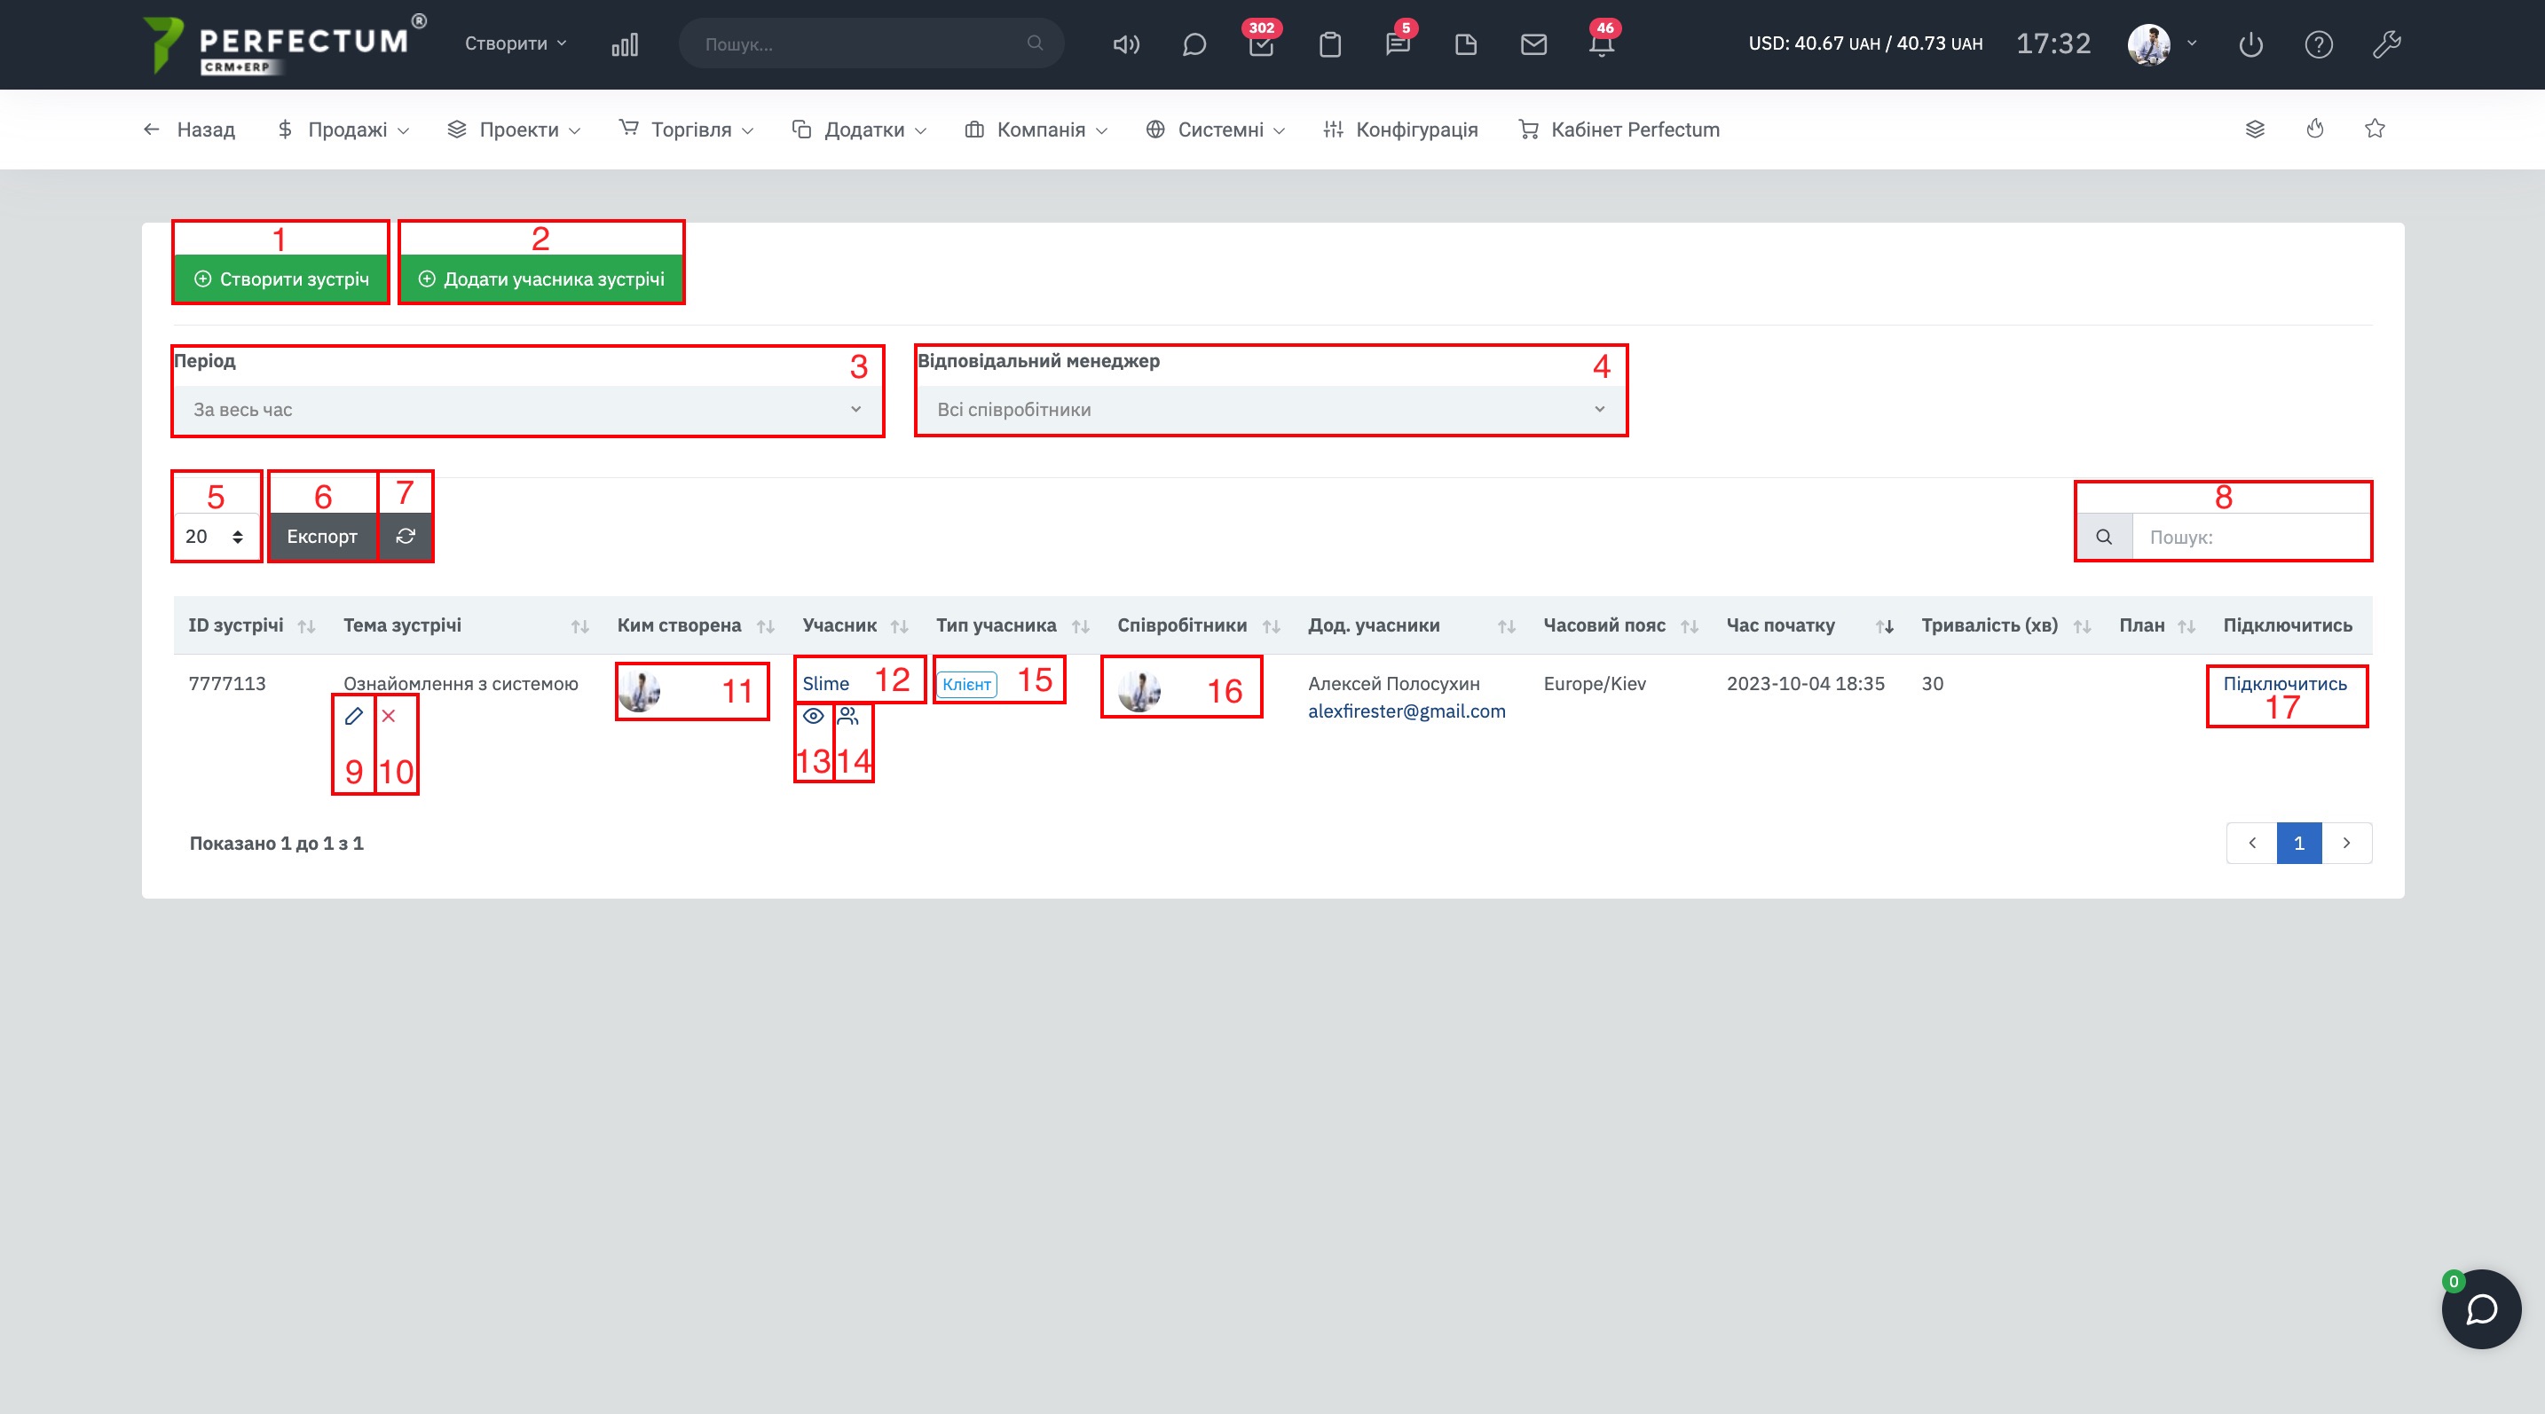
Task: Click the wrench setup icon in header
Action: click(x=2386, y=44)
